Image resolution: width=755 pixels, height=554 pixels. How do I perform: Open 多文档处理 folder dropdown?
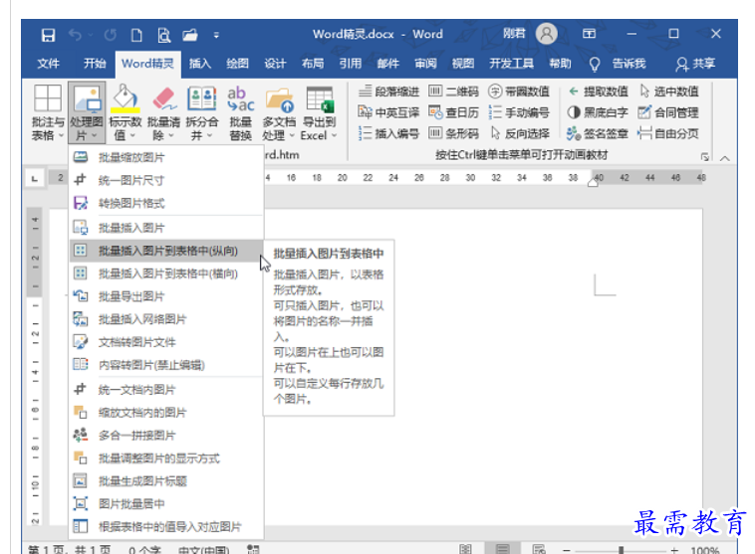pyautogui.click(x=279, y=113)
